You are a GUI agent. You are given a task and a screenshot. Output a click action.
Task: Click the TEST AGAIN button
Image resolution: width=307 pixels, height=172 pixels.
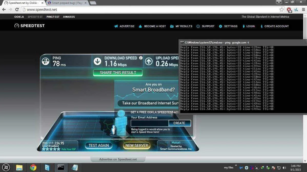pos(99,145)
